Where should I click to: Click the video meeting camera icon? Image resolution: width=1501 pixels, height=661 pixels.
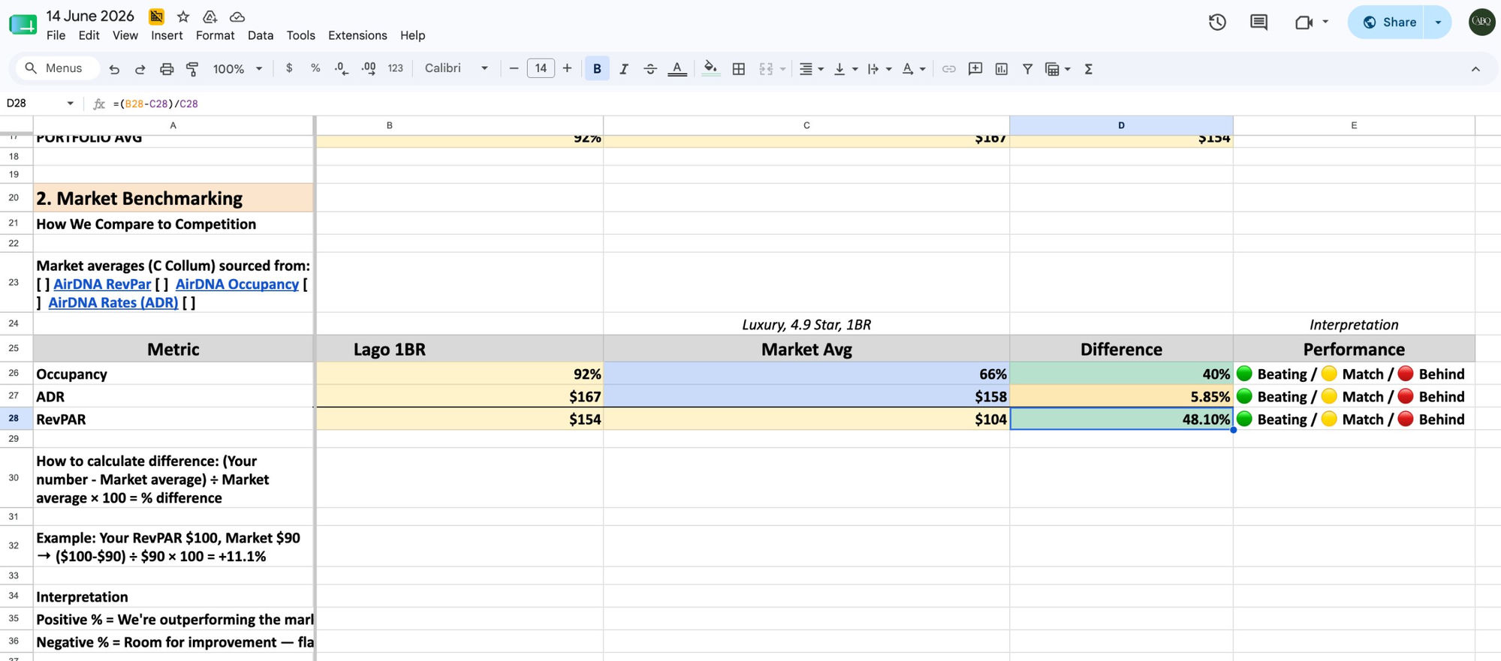[x=1304, y=22]
